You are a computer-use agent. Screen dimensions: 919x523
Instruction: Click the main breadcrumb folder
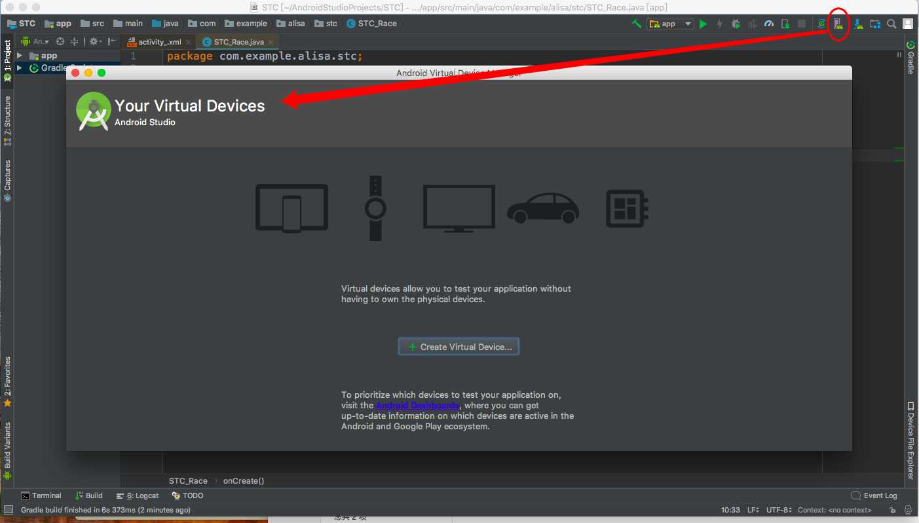(128, 24)
